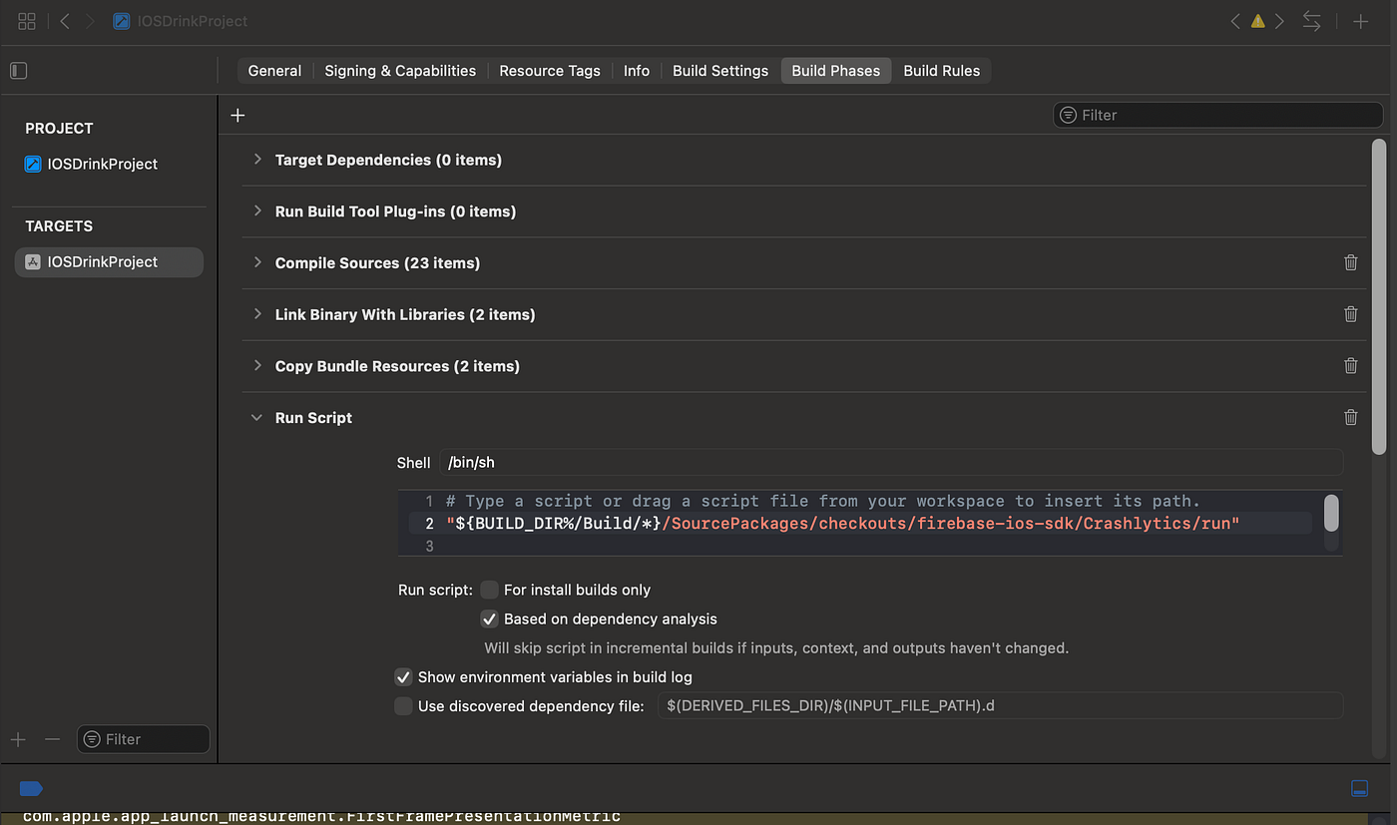The width and height of the screenshot is (1397, 825).
Task: Click the blue tag indicator in debug bar
Action: coord(31,788)
